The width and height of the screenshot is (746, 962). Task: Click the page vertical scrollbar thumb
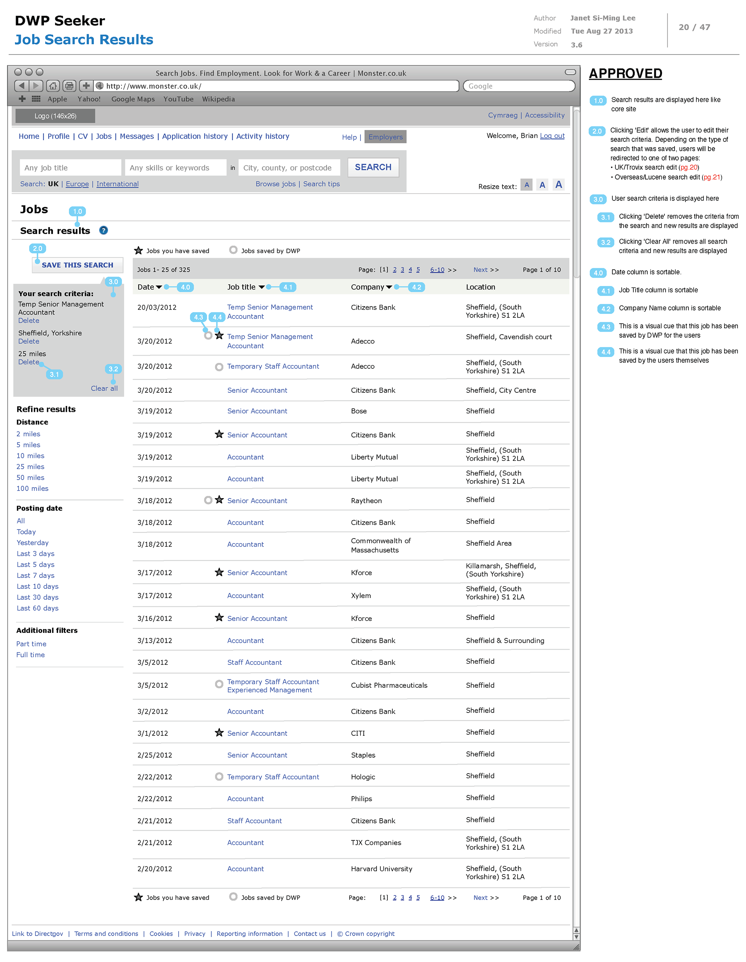(x=577, y=194)
